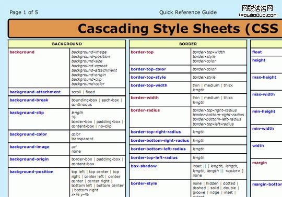Screen dimensions: 282x197
Task: Click the 'transparent' value text
Action: [83, 139]
